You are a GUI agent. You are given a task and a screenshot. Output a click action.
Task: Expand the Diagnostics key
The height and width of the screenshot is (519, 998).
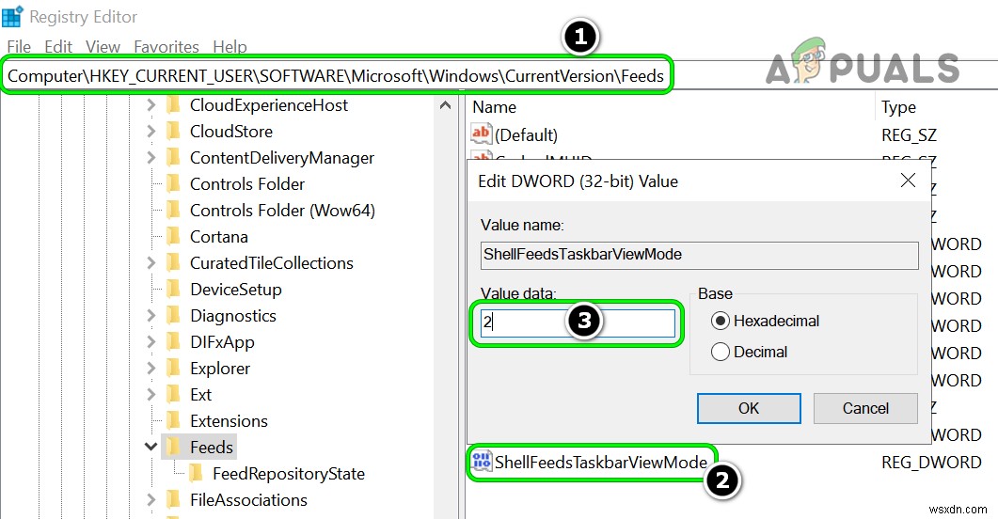(150, 316)
